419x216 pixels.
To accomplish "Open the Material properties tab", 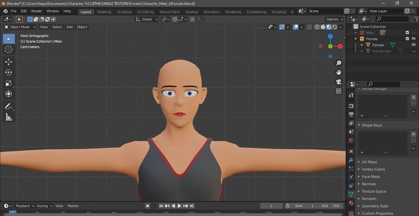I will coord(351,203).
